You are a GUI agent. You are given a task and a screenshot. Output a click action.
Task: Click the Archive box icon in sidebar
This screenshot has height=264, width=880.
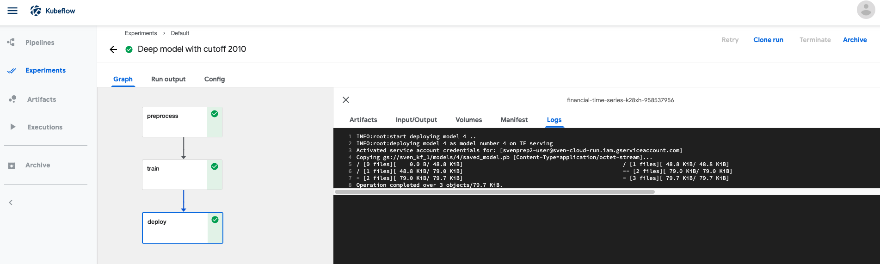[x=12, y=165]
